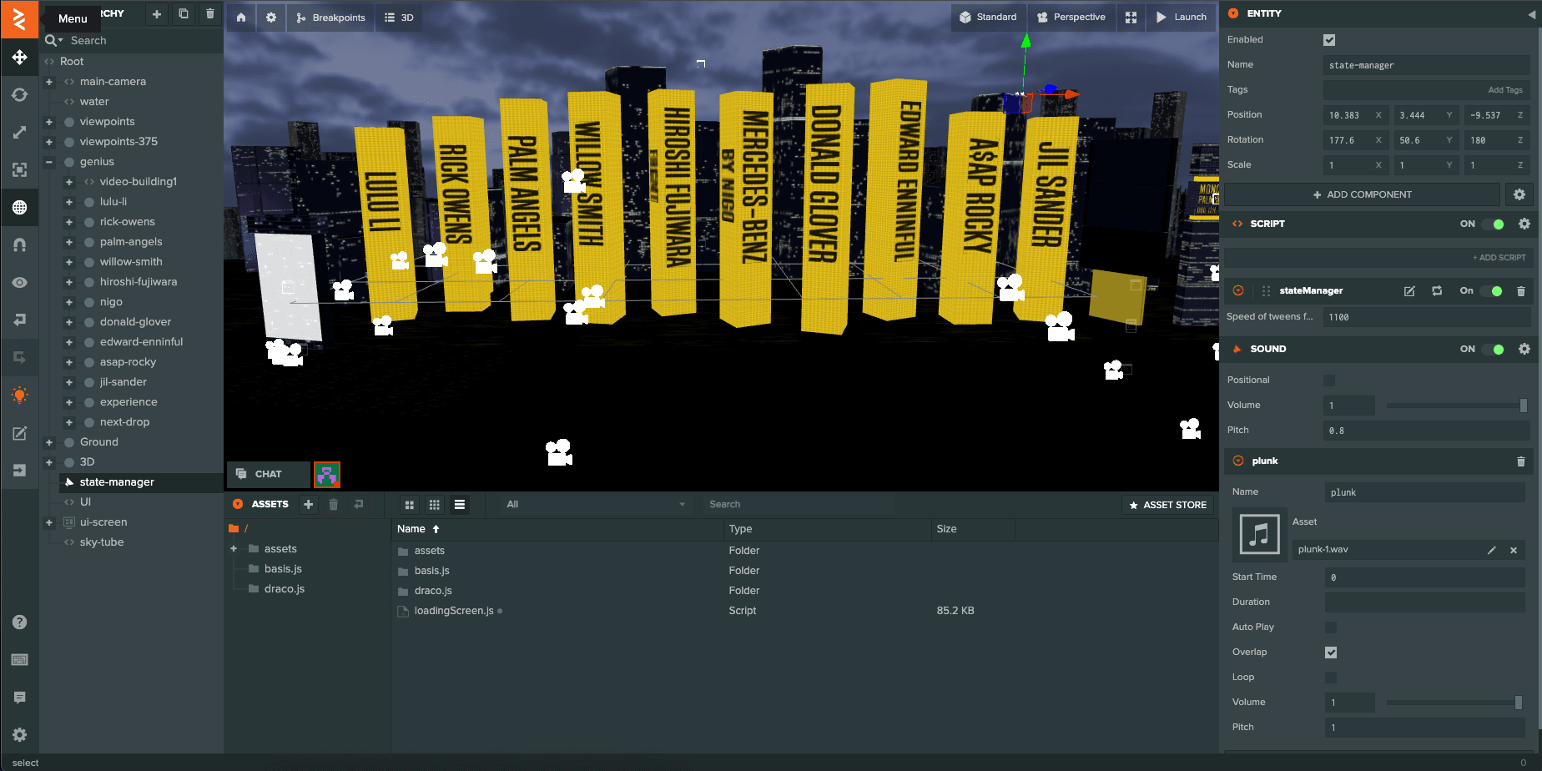1542x771 pixels.
Task: Add new entity in Hierarchy
Action: (x=156, y=14)
